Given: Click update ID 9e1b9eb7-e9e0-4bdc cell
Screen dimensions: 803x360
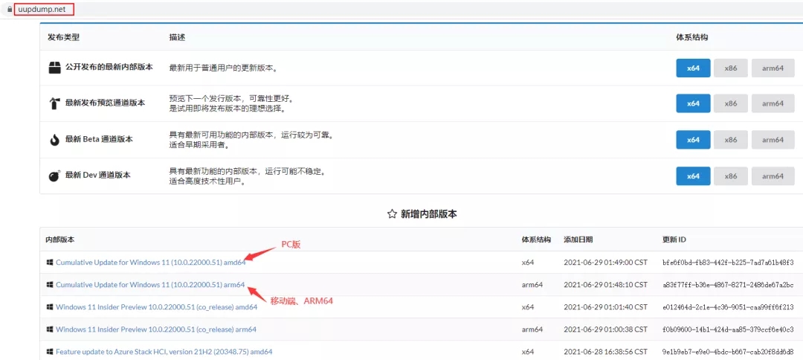Looking at the screenshot, I should pyautogui.click(x=727, y=352).
